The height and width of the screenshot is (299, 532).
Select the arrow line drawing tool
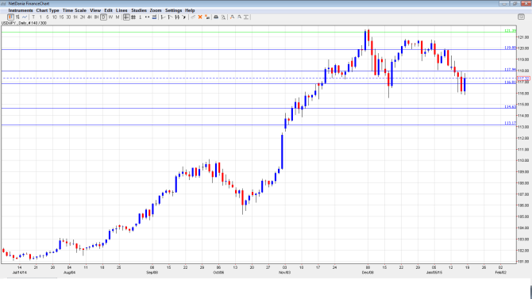(184, 17)
